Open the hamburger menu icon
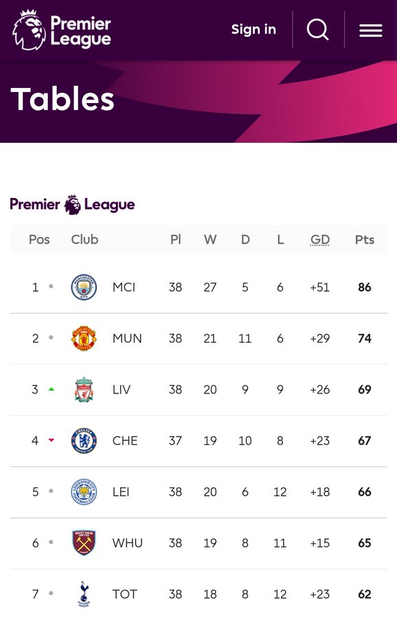This screenshot has width=397, height=618. tap(371, 30)
